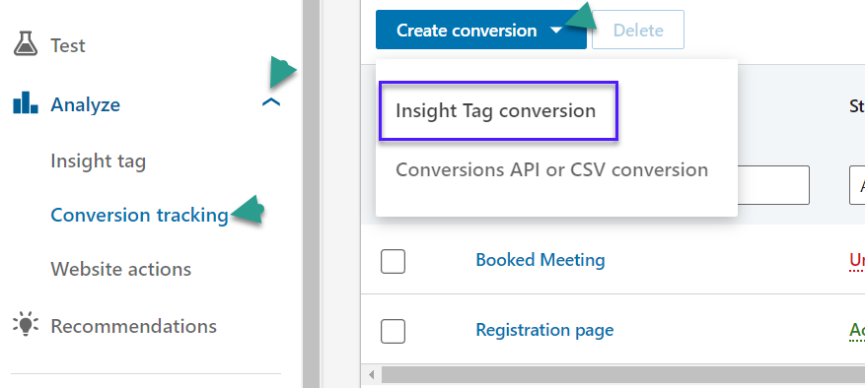Check the Booked Meeting row checkbox

click(393, 261)
